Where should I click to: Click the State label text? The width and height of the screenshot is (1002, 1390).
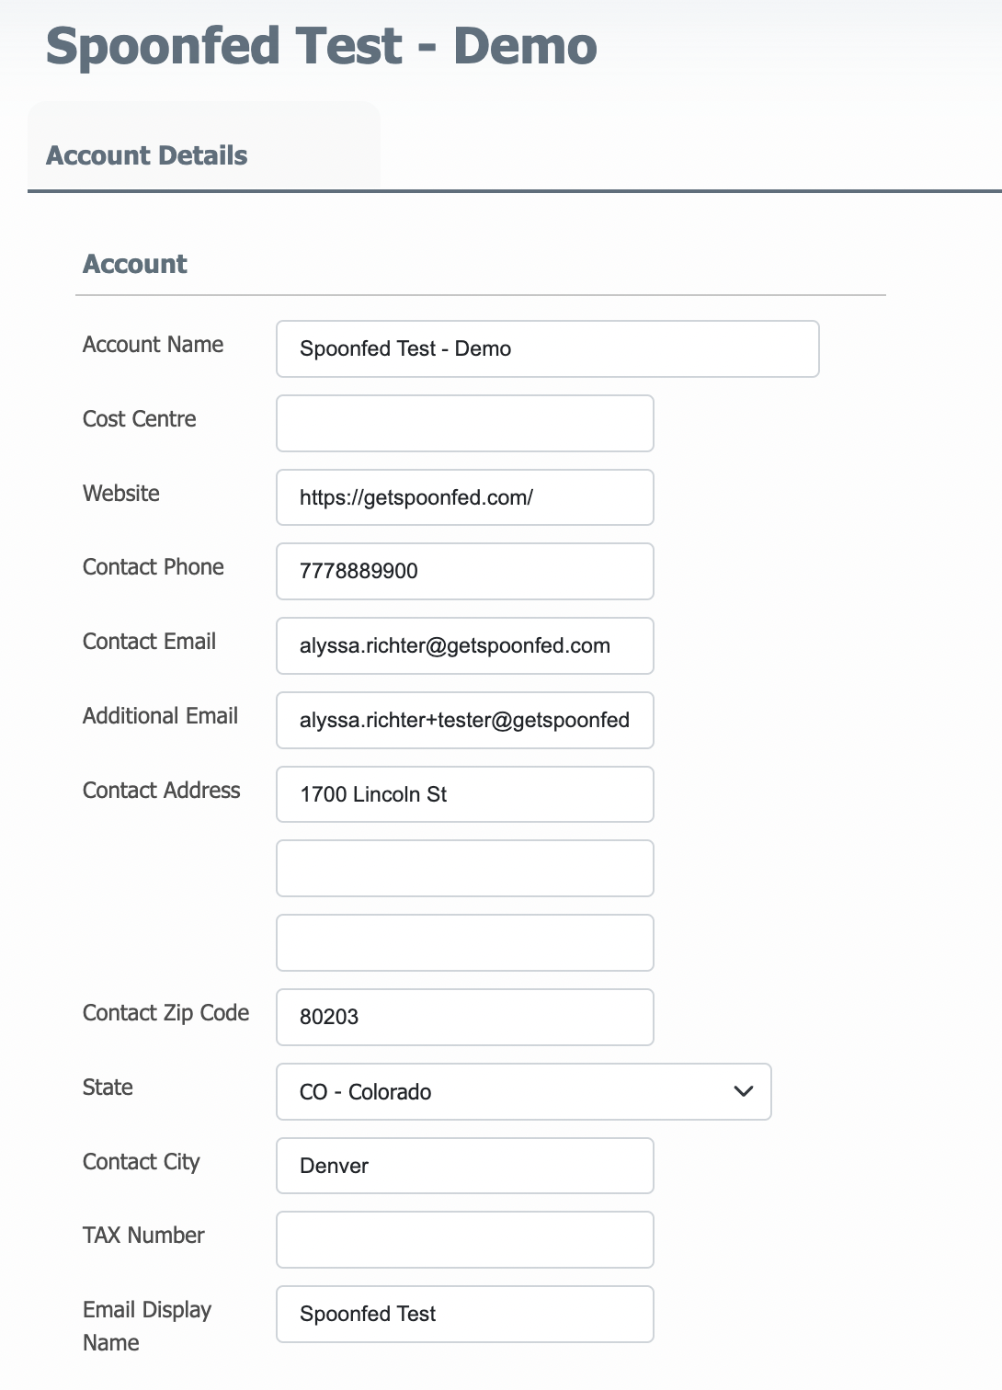coord(108,1087)
